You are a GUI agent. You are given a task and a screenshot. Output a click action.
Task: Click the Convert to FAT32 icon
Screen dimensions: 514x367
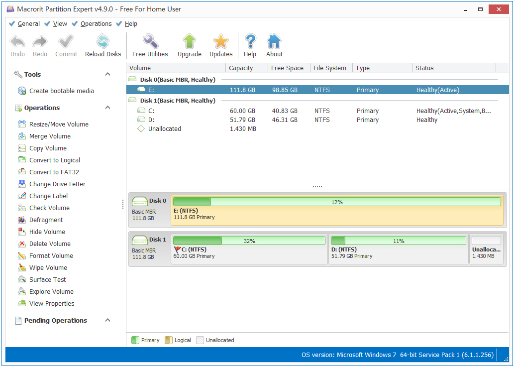(x=21, y=171)
